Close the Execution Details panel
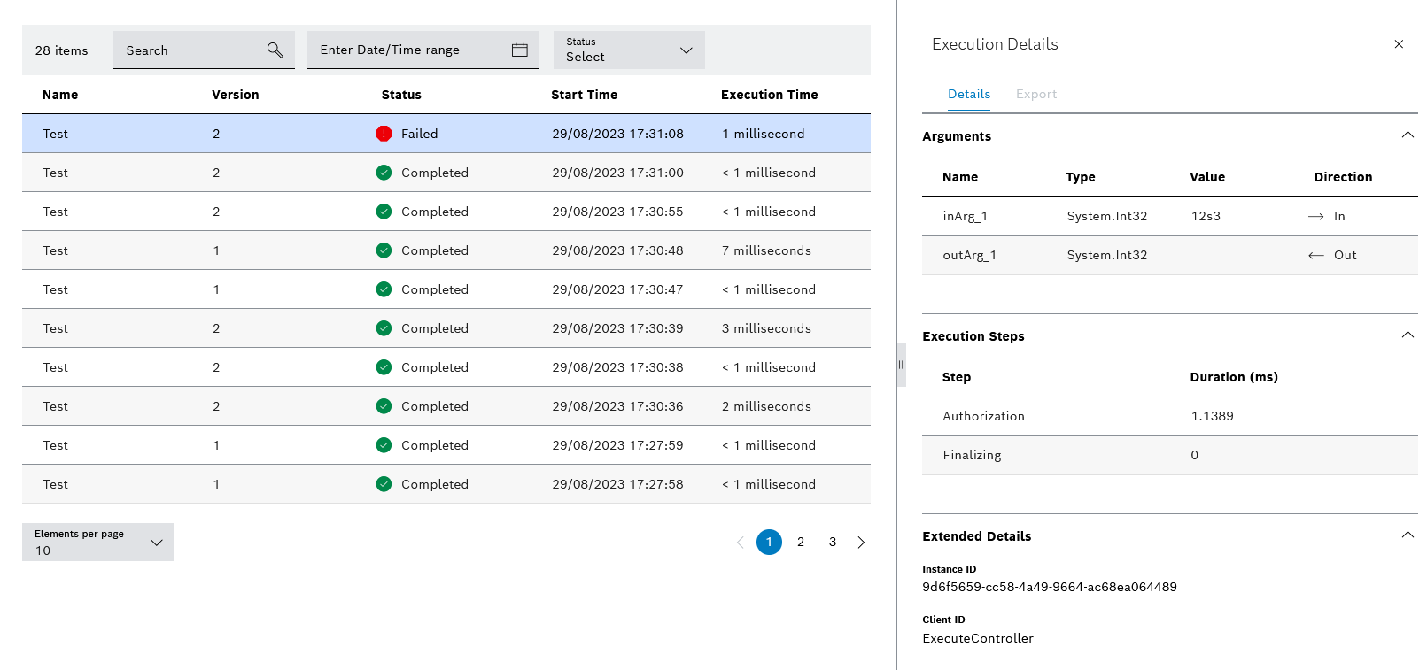The width and height of the screenshot is (1427, 670). tap(1399, 44)
